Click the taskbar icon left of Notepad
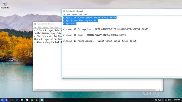 (x=37, y=100)
